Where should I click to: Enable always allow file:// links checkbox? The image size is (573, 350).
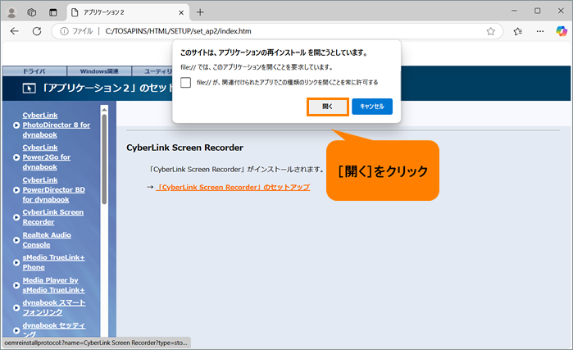[185, 83]
